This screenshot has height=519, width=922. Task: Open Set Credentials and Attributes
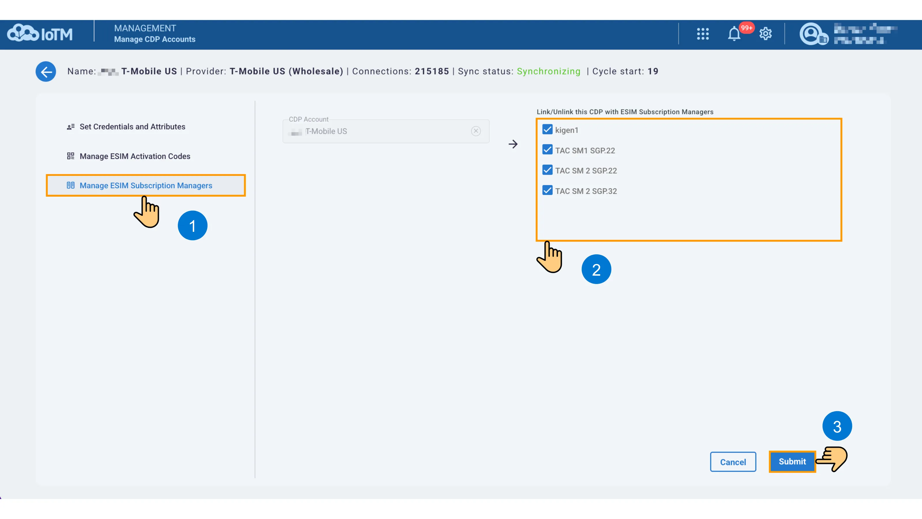pyautogui.click(x=132, y=127)
